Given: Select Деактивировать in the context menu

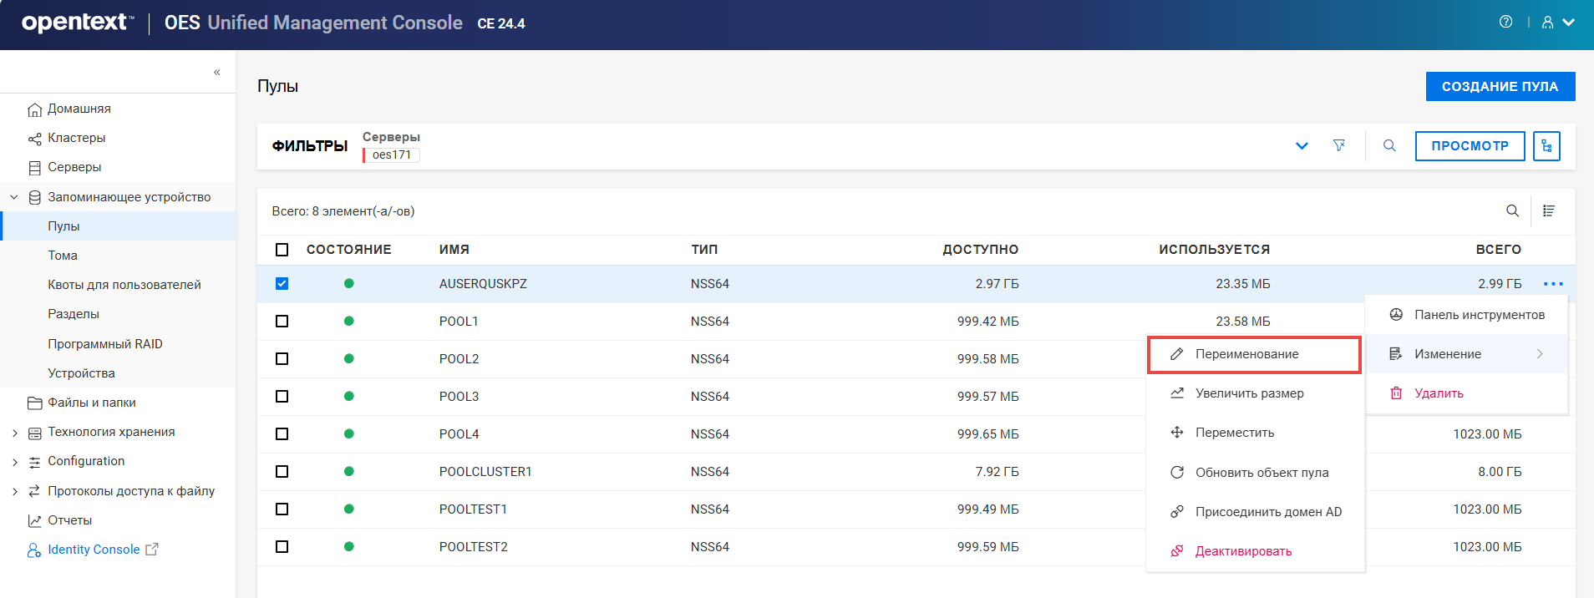Looking at the screenshot, I should click(x=1243, y=551).
